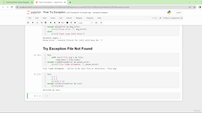
Task: Close the Prak Try Exception browser tab
Action: [65, 2]
